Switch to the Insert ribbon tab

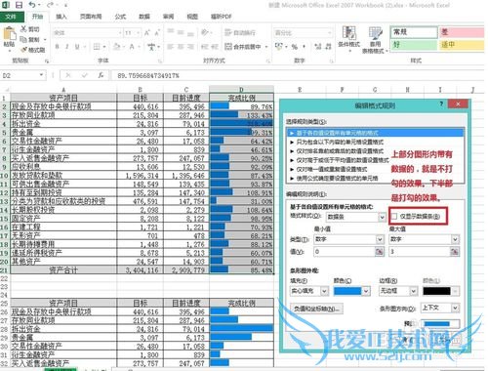[x=61, y=17]
